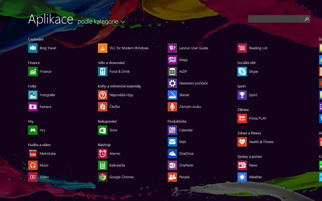Screen dimensions: 322x201
Task: Click the 'Kalkulačka' app label
Action: pyautogui.click(x=117, y=165)
